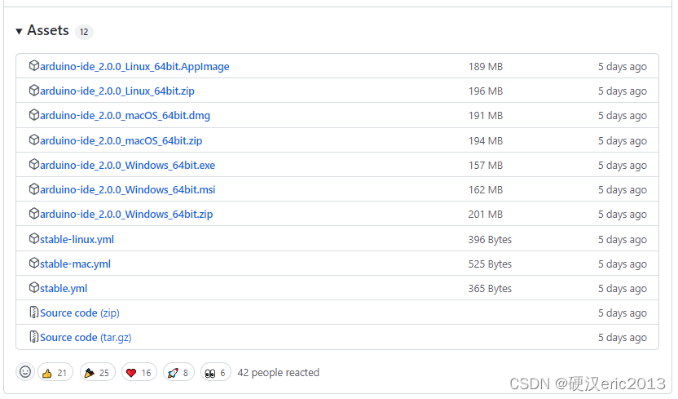Click package icon beside stable.yml
The width and height of the screenshot is (678, 399).
[33, 288]
